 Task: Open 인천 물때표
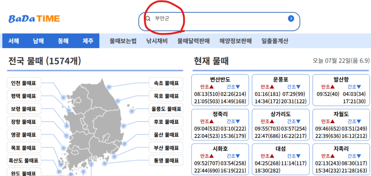coord(24,83)
